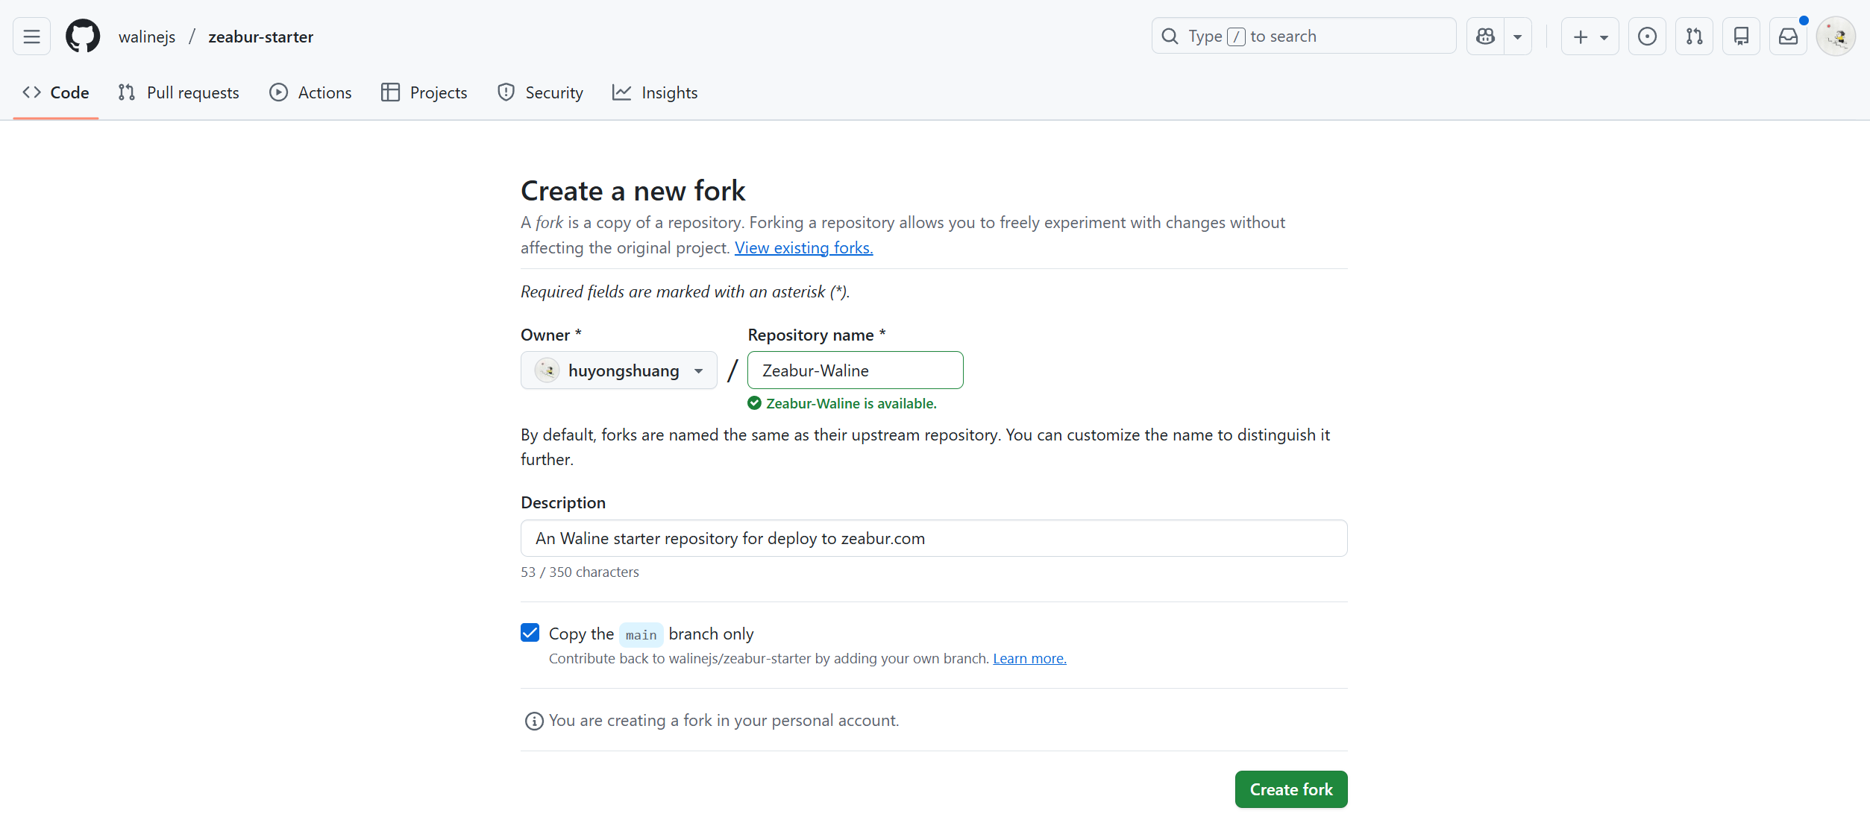Open pull requests icon in header
The height and width of the screenshot is (840, 1870).
pos(1694,37)
